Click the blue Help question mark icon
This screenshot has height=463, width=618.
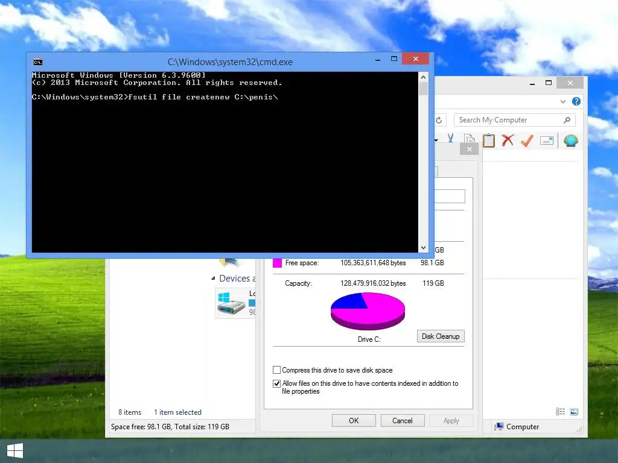(576, 101)
